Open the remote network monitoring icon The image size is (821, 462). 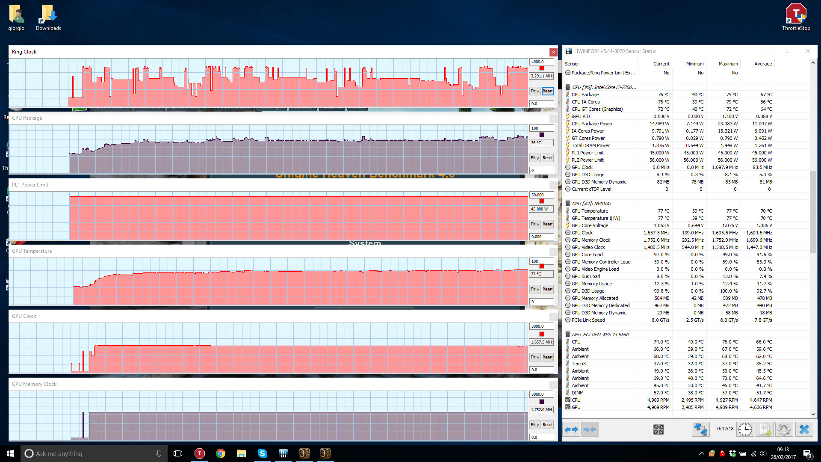click(701, 429)
